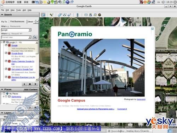Click the Add Content button
This screenshot has width=177, height=133.
click(31, 89)
